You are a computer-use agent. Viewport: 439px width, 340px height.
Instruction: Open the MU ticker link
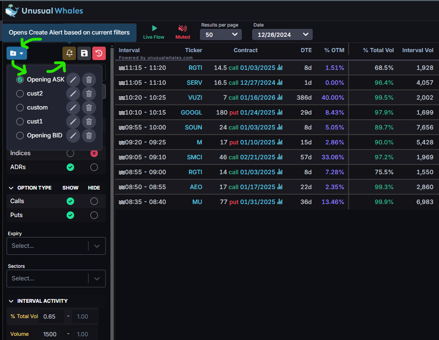pyautogui.click(x=197, y=202)
